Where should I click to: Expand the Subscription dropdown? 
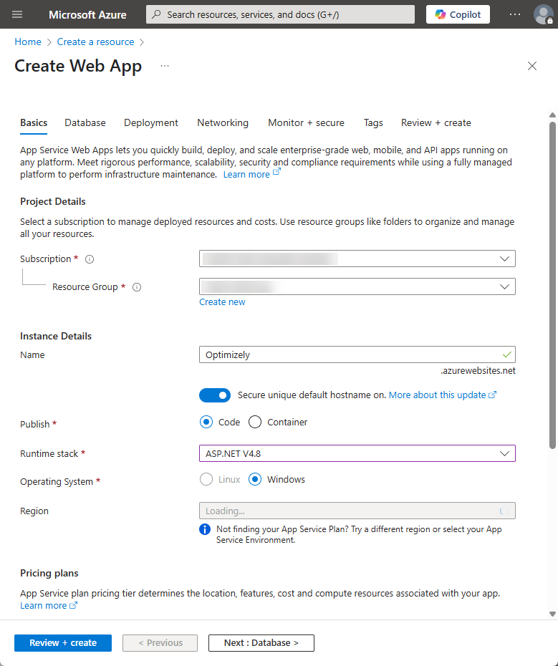(357, 259)
